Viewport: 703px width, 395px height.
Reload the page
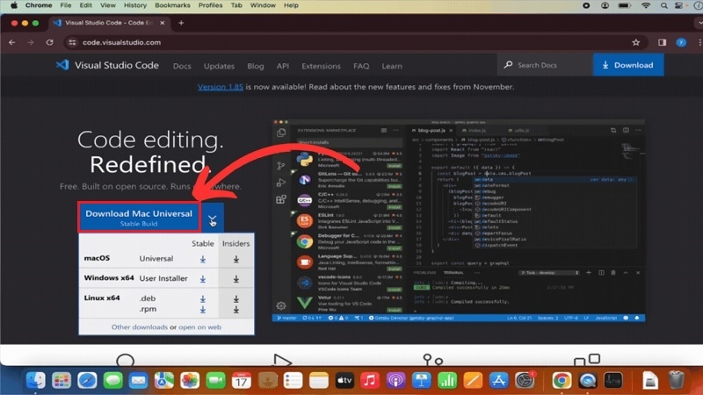click(50, 42)
